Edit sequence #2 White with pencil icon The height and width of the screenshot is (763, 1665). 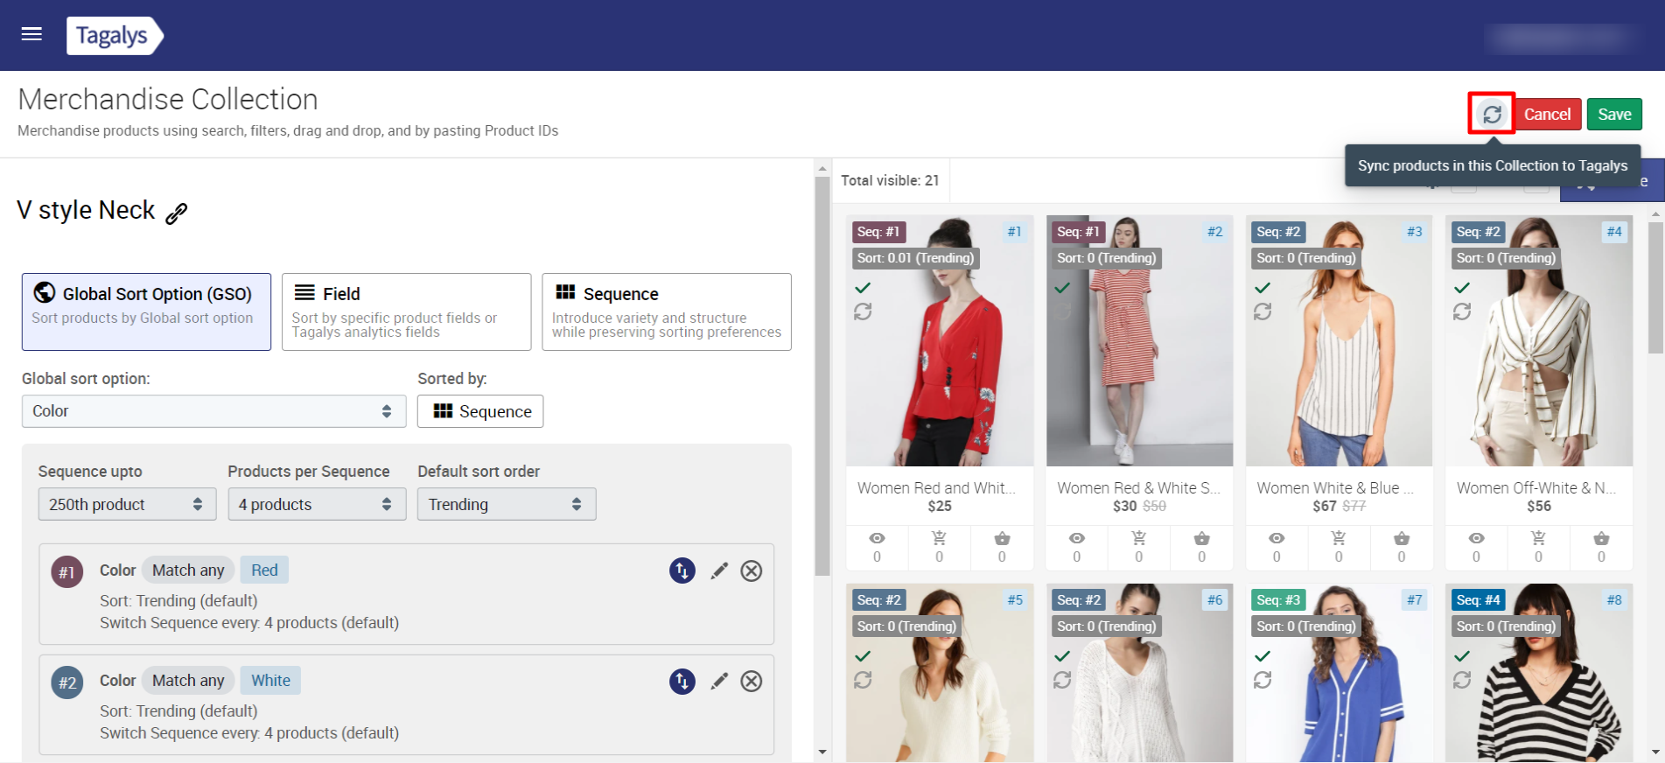point(719,681)
